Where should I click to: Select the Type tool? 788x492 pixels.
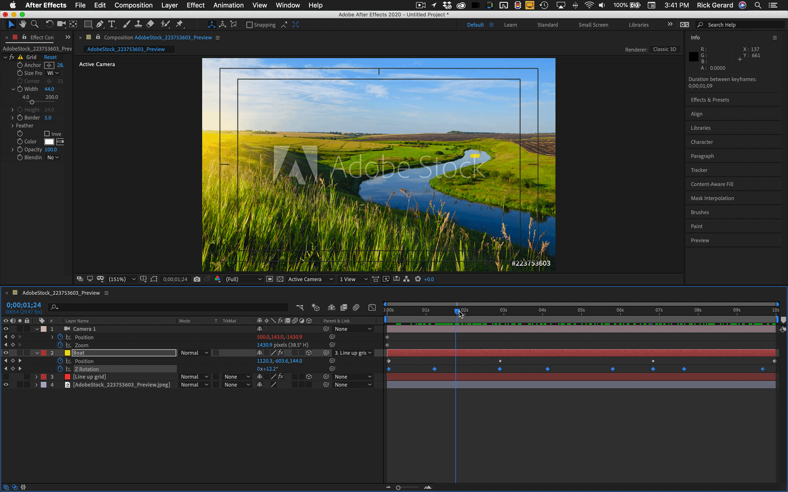point(112,24)
